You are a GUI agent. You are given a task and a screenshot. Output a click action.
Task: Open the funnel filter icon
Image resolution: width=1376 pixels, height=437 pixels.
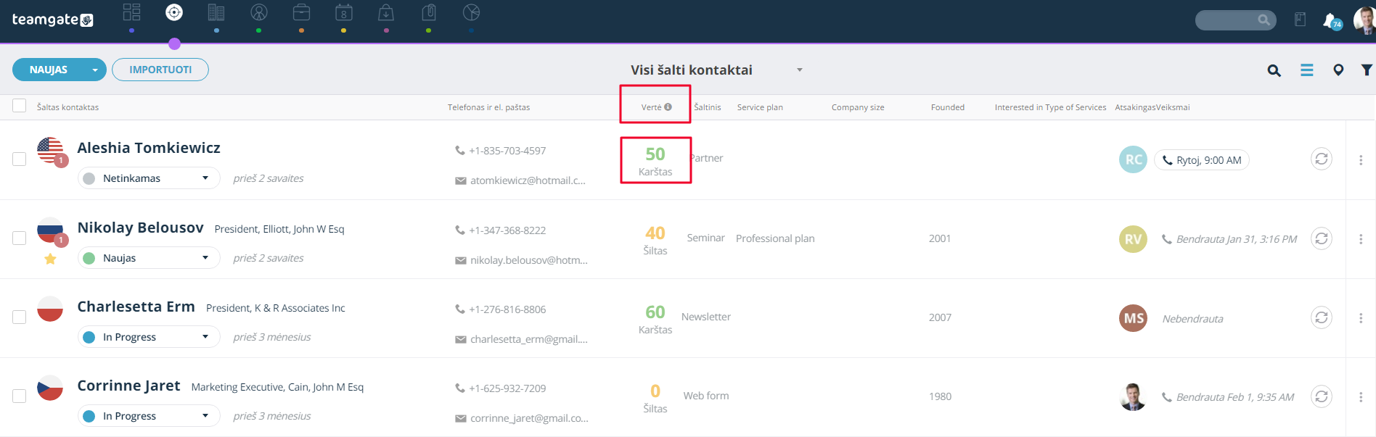tap(1367, 70)
